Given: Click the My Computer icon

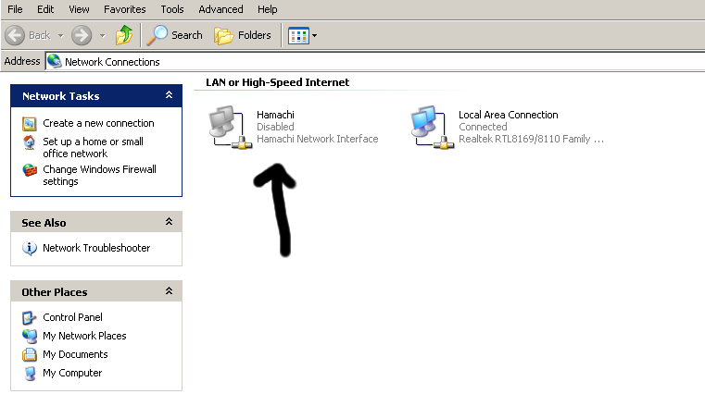Looking at the screenshot, I should [x=30, y=374].
